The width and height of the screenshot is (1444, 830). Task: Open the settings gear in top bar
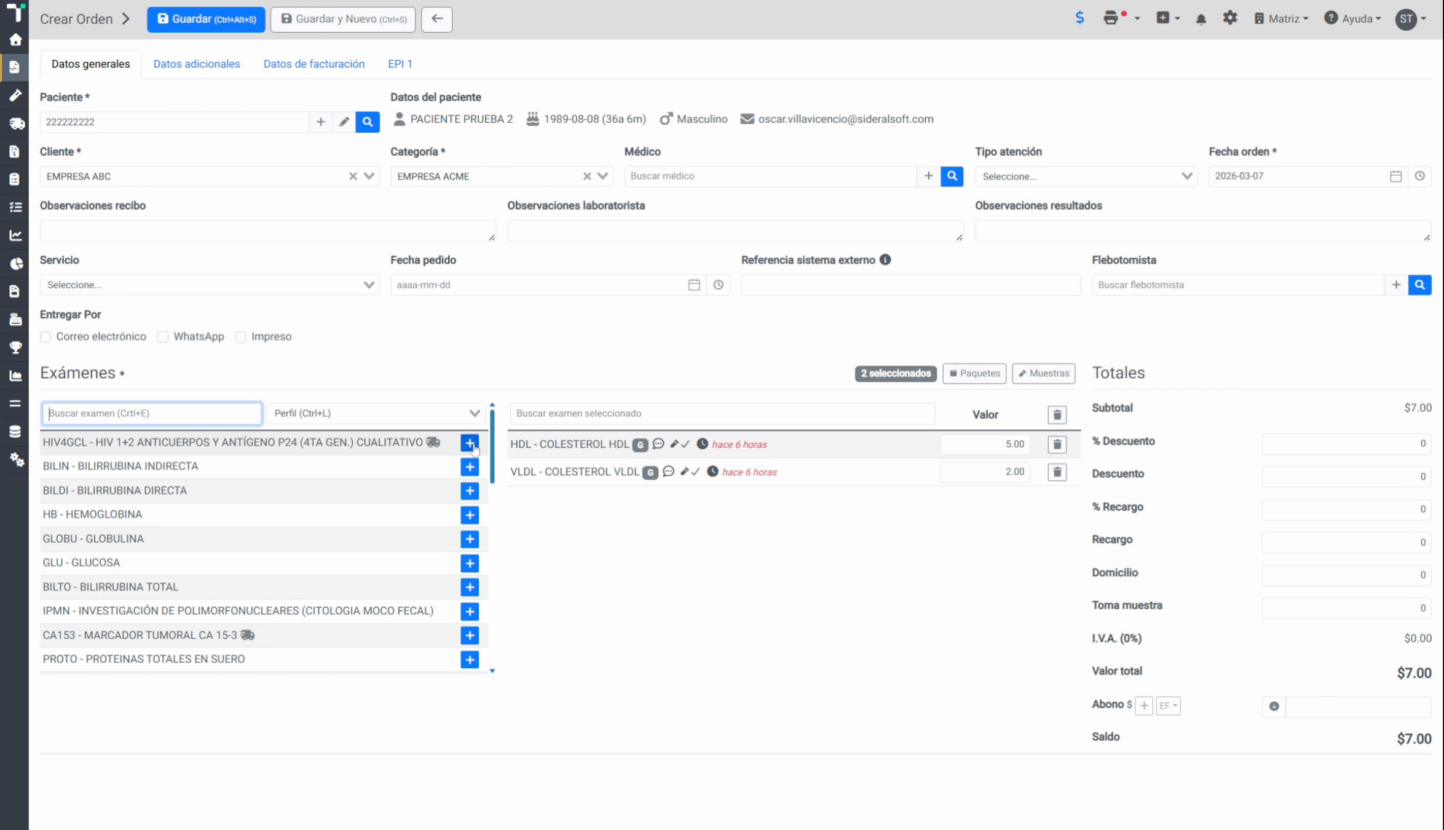click(x=1229, y=18)
